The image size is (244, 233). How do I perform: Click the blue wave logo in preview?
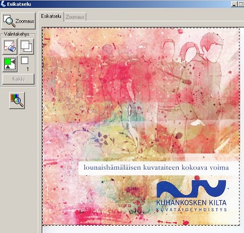pyautogui.click(x=191, y=187)
